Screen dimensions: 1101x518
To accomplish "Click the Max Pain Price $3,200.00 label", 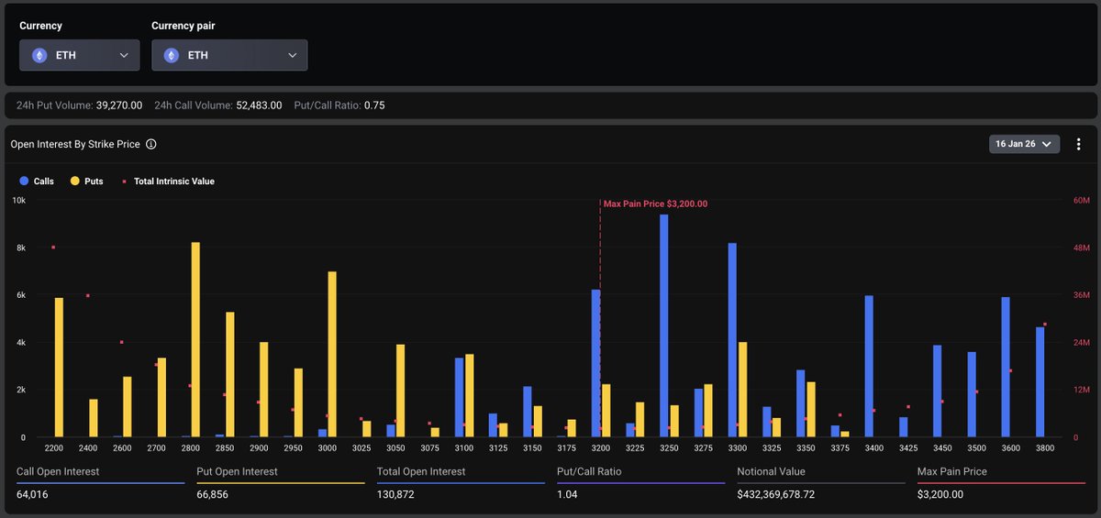I will [x=655, y=204].
